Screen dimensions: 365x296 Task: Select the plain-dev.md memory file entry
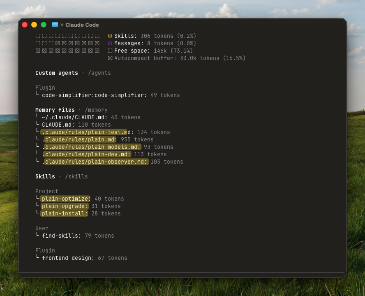pos(87,155)
